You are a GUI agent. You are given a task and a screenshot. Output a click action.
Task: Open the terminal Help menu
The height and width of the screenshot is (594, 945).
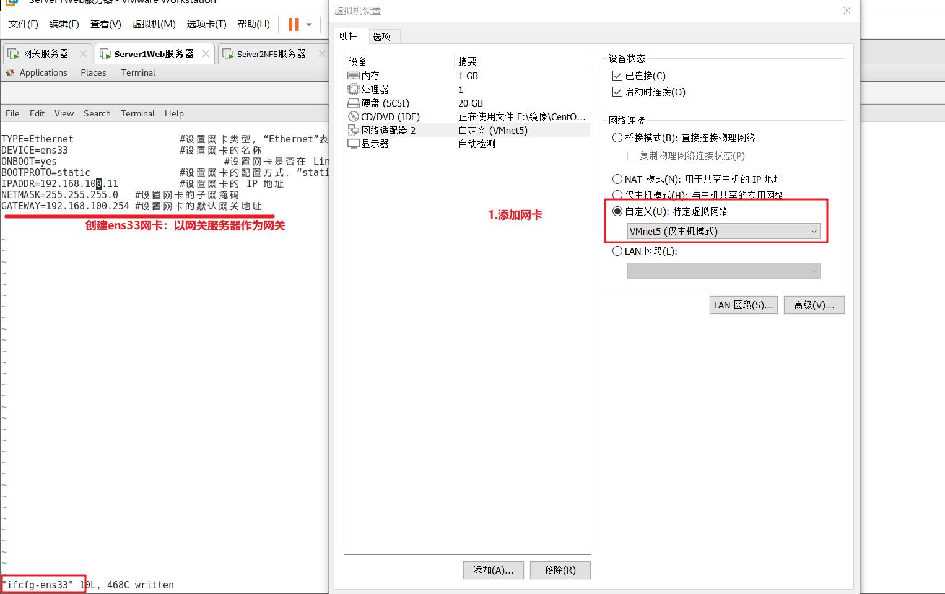pos(174,113)
